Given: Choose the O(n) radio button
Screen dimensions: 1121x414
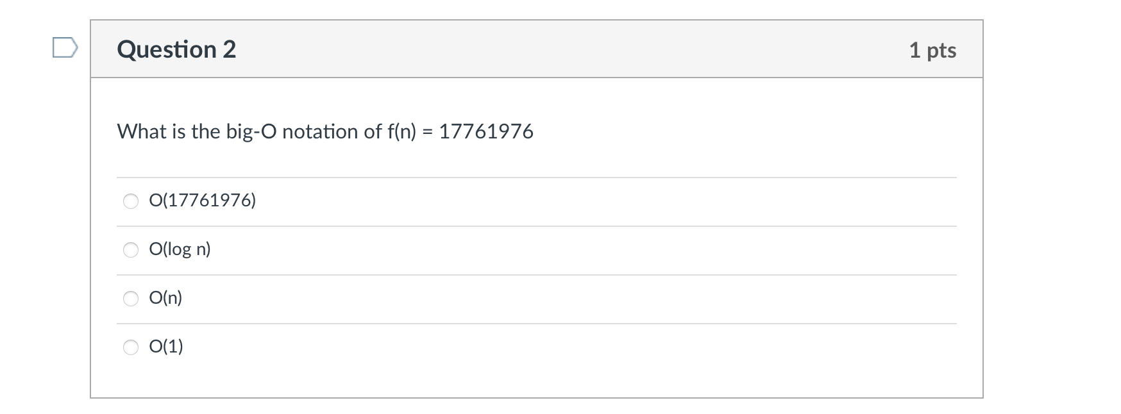Looking at the screenshot, I should (131, 299).
